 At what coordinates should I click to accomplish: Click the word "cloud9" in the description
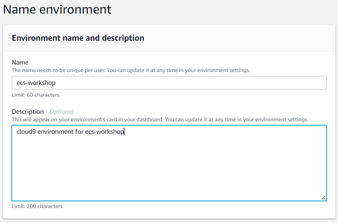[26, 132]
